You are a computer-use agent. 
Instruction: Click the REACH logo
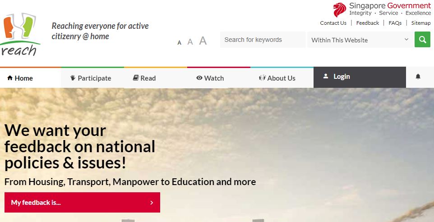click(20, 35)
